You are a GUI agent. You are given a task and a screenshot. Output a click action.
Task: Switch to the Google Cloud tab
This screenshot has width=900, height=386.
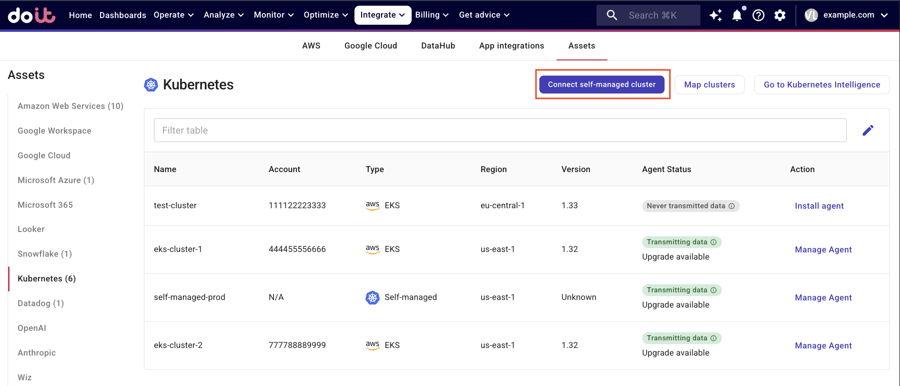[370, 46]
